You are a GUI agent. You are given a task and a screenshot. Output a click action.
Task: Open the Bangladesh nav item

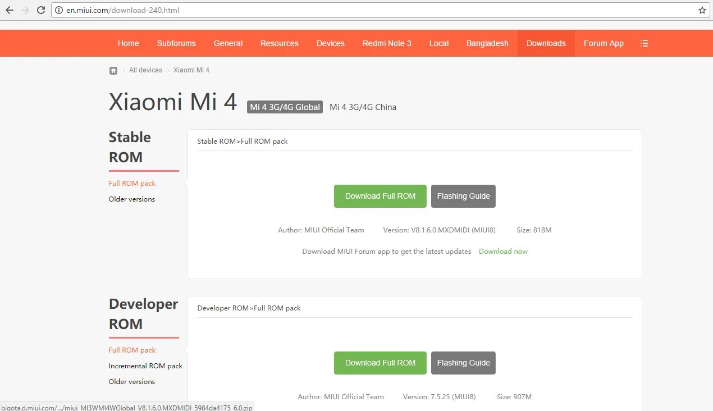[487, 43]
